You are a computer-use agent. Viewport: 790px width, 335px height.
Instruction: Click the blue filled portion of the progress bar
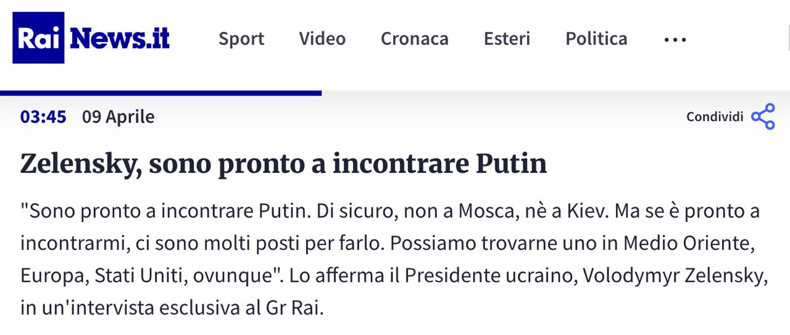(160, 93)
